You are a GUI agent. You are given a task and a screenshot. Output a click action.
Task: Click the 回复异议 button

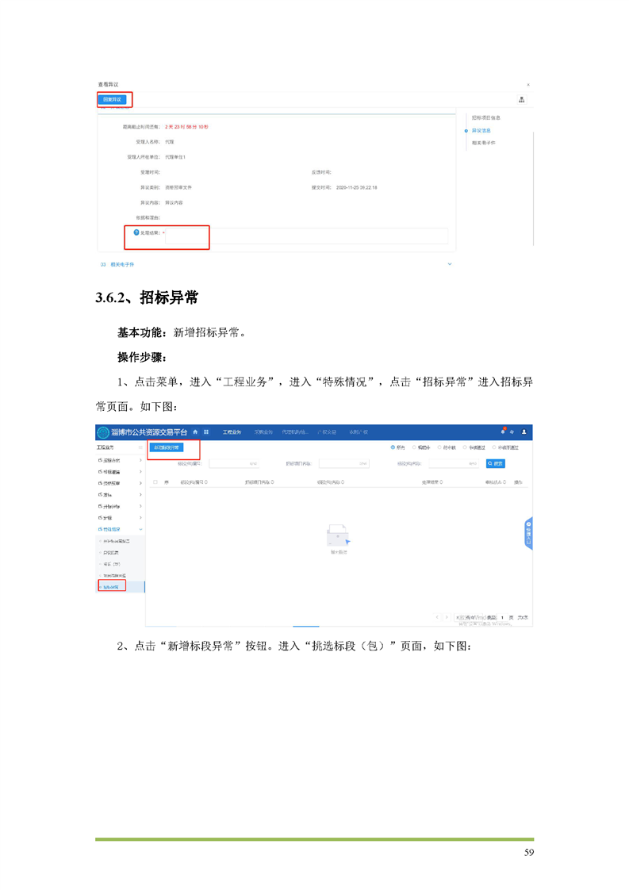point(113,100)
